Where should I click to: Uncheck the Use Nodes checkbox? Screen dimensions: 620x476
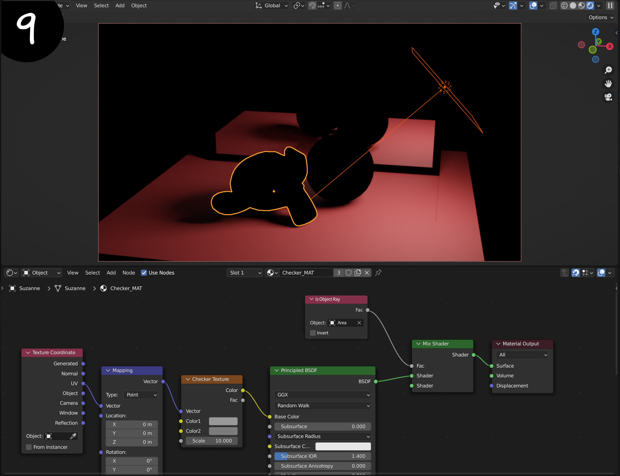[144, 273]
